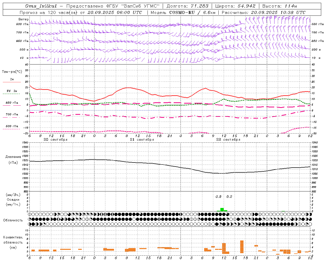Select the elevation text Высота: 114м
This screenshot has height=260, width=325.
(280, 6)
